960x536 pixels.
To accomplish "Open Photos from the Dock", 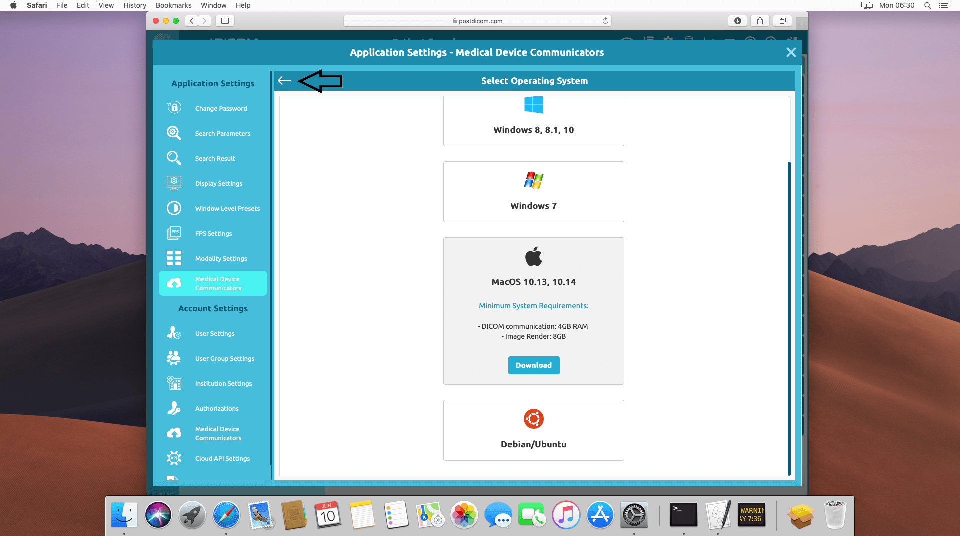I will [464, 515].
